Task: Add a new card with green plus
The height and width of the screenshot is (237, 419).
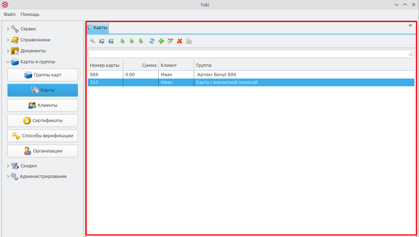Action: coord(161,41)
